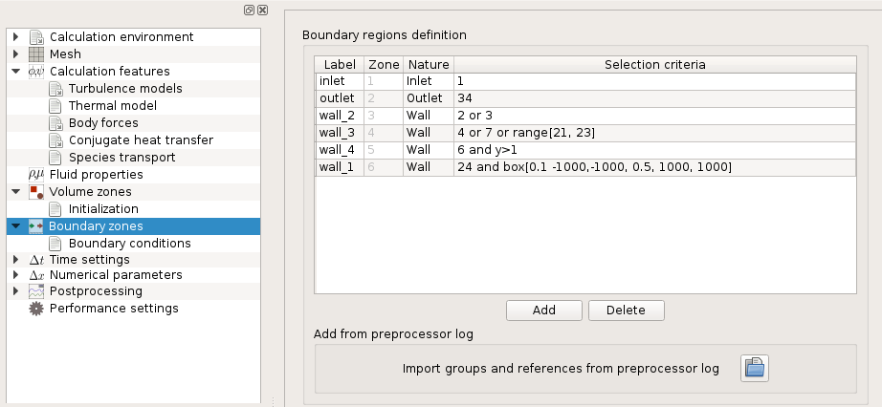
Task: Click the Outlet nature cell
Action: coord(429,98)
